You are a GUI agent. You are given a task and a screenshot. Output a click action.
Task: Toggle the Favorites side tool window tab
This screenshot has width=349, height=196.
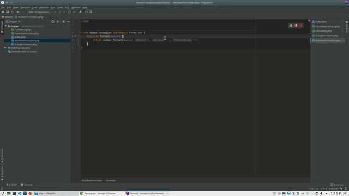[2, 173]
